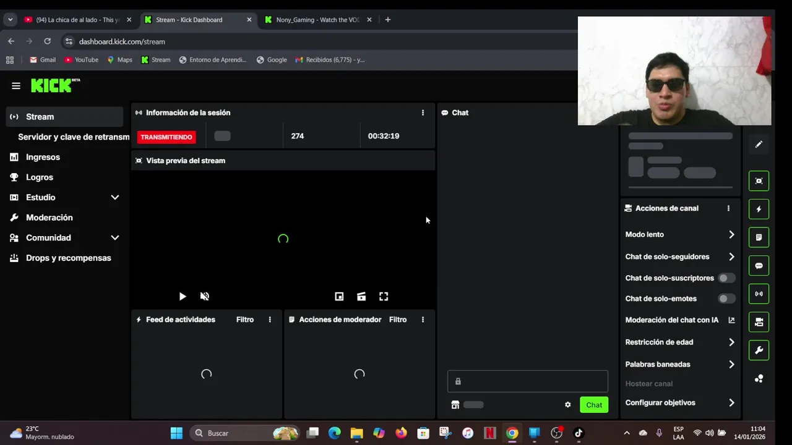Click the broadcast session info icon in right rail

[x=759, y=294]
